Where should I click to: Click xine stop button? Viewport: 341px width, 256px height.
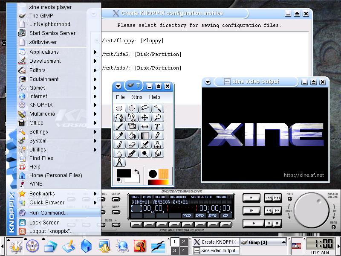(x=277, y=224)
